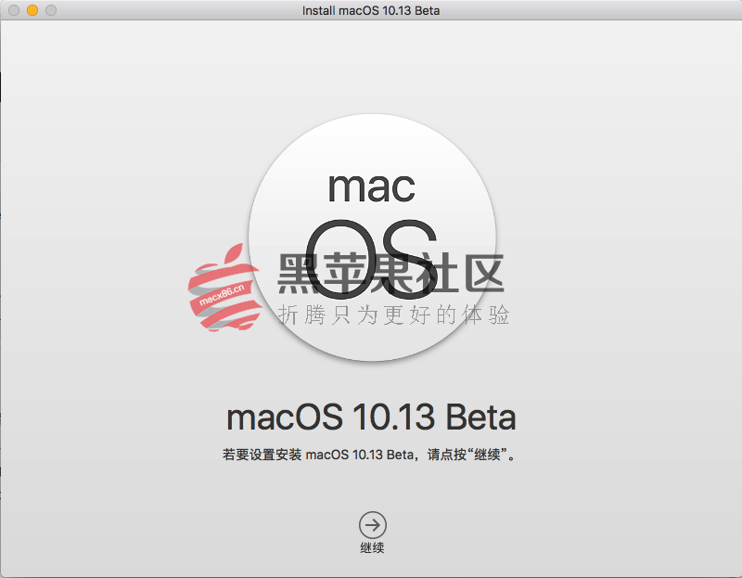This screenshot has height=578, width=742.
Task: Click the 继续 label under the arrow
Action: tap(372, 548)
